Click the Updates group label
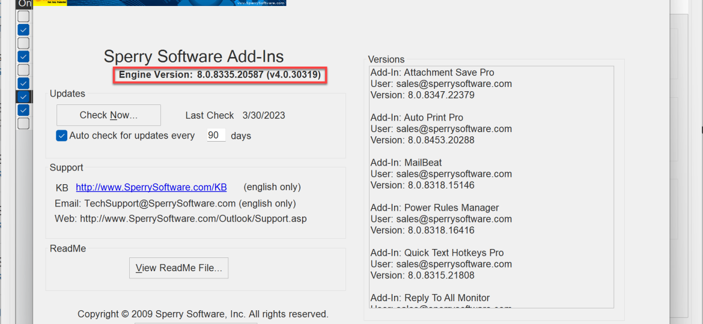 (67, 94)
